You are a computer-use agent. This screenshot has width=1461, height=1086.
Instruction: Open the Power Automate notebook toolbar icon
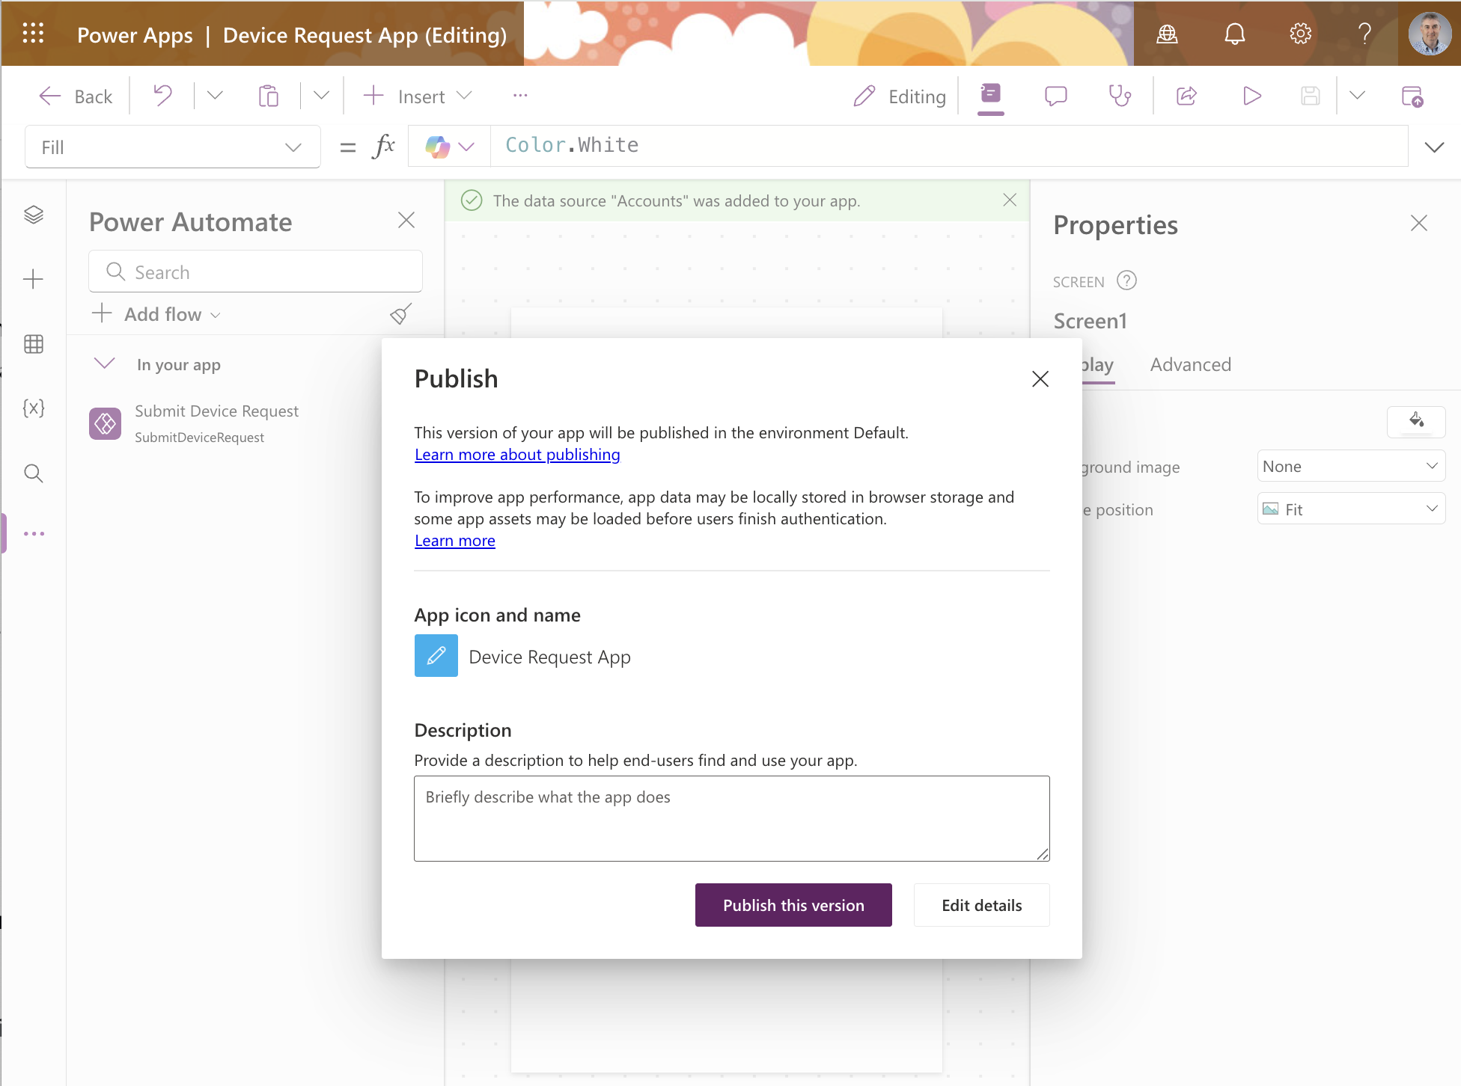tap(990, 96)
